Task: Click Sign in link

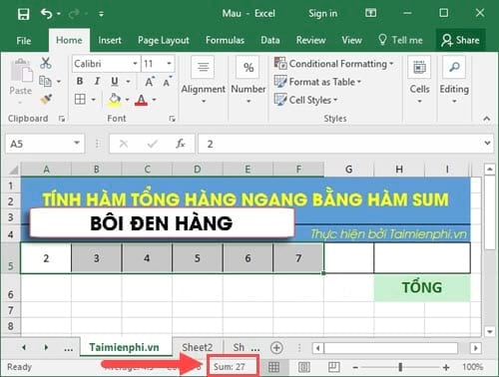Action: (322, 14)
